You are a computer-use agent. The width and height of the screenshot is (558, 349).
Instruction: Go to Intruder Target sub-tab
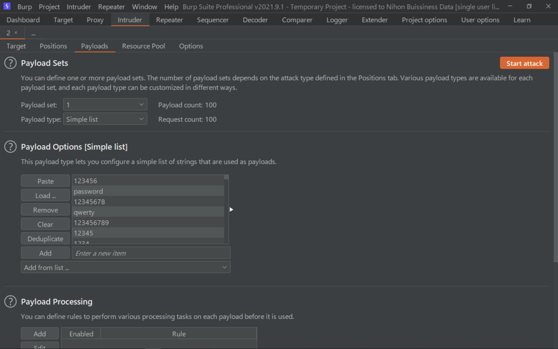pyautogui.click(x=16, y=46)
